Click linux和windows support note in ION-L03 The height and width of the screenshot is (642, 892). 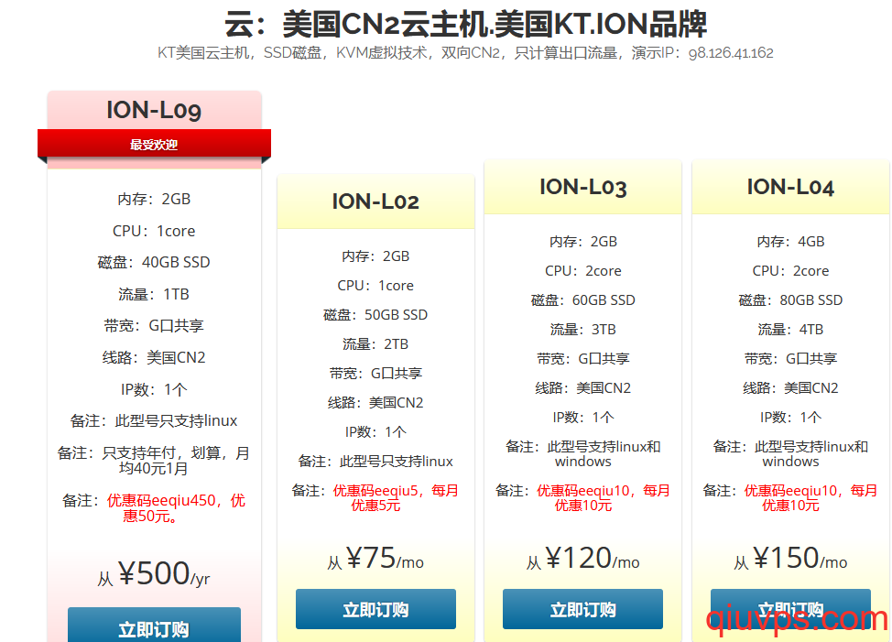tap(582, 453)
